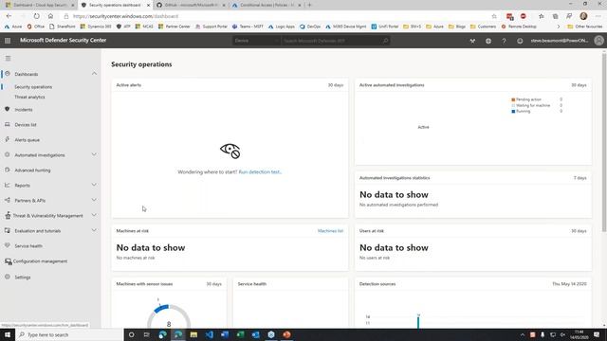Click the search magnifier icon in header
Screen dimensions: 607x341
[385, 41]
